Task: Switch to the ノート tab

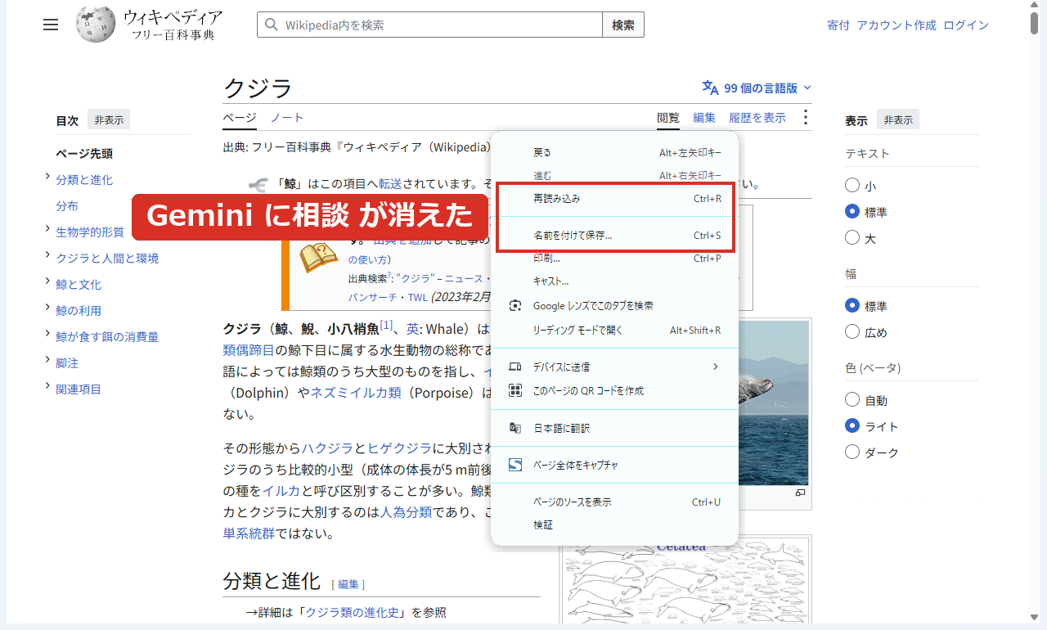Action: (x=287, y=118)
